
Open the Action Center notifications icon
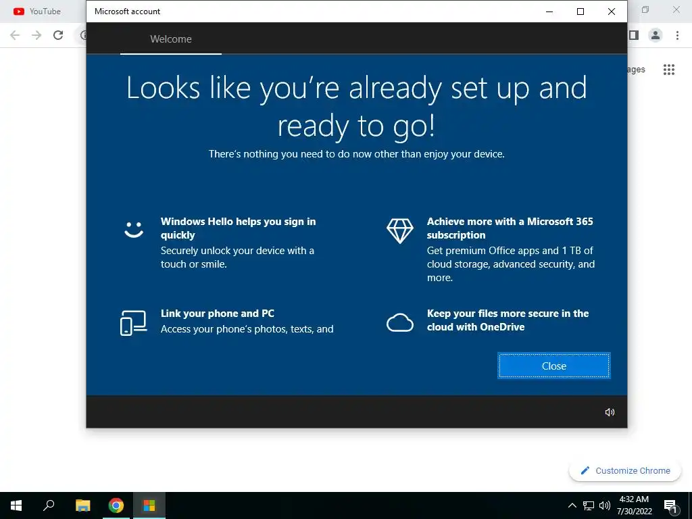pyautogui.click(x=670, y=505)
